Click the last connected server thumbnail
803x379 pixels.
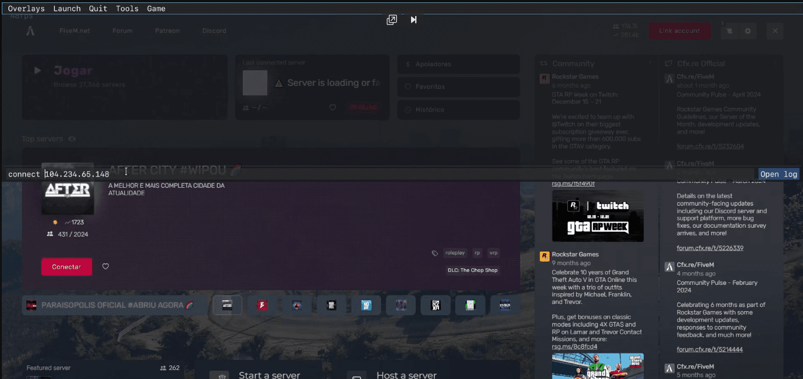click(255, 83)
